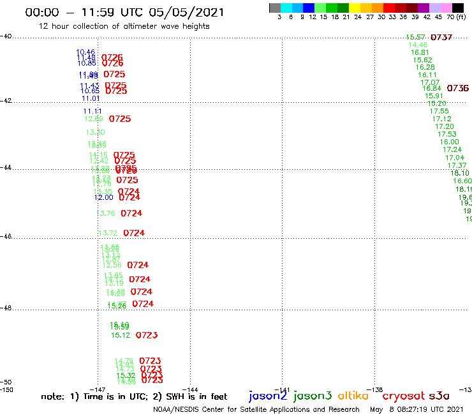Image resolution: width=472 pixels, height=415 pixels.
Task: Select the 'May 8 08:27:19 UTC 2021' timestamp
Action: (417, 409)
